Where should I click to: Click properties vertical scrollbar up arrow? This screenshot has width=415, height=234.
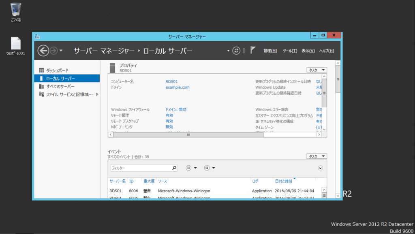(324, 77)
